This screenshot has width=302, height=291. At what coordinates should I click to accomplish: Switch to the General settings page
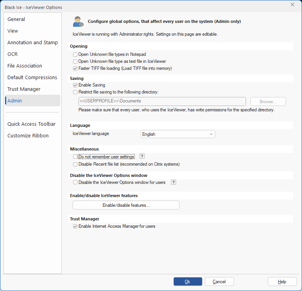[16, 19]
